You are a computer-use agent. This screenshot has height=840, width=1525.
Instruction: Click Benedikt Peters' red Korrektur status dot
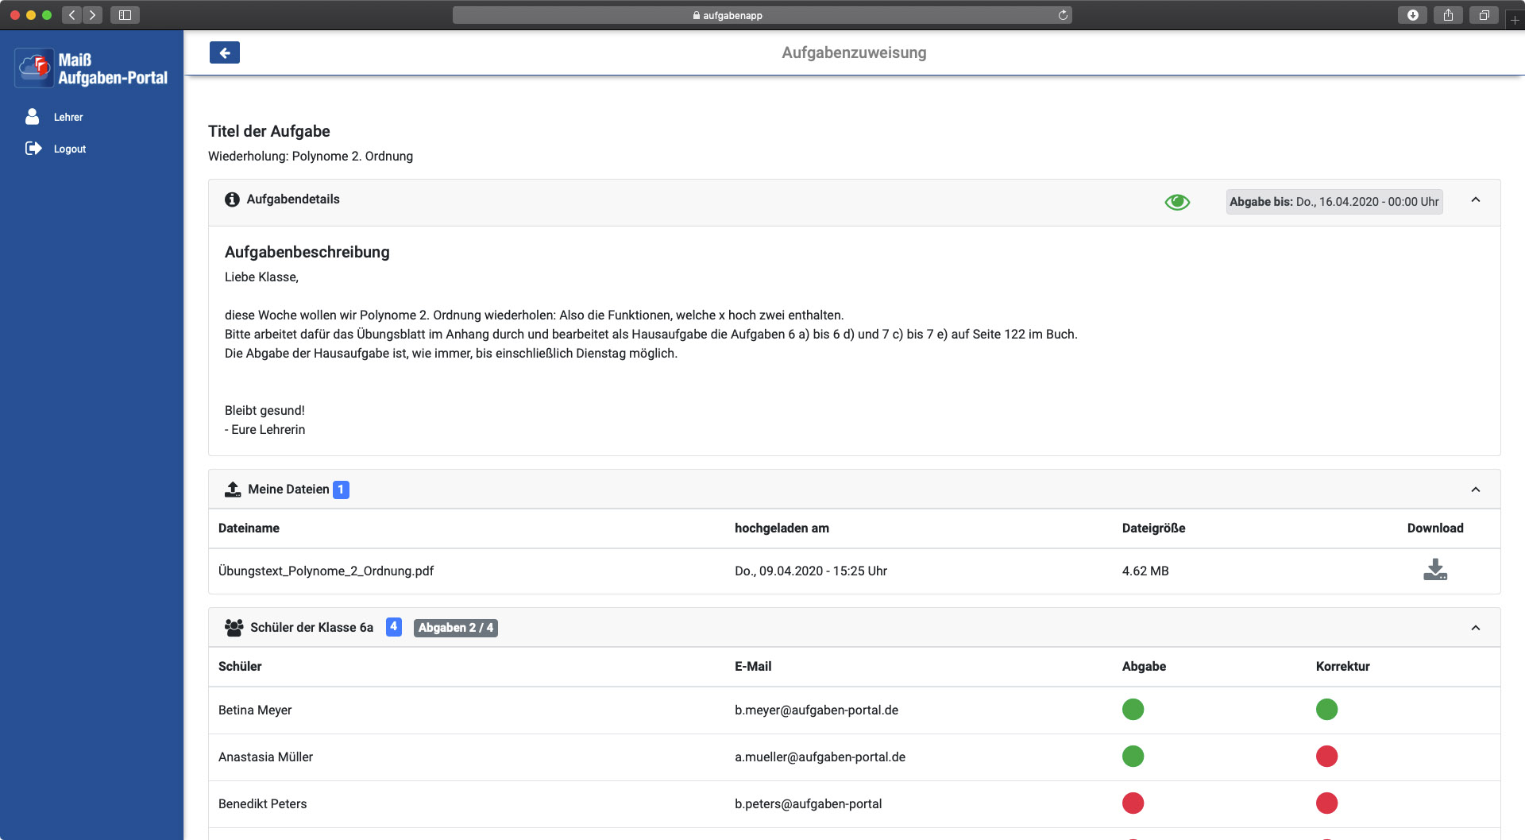[1326, 803]
